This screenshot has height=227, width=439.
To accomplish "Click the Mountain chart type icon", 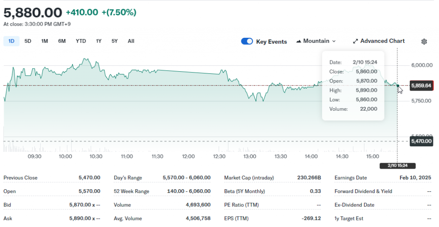I will 298,42.
